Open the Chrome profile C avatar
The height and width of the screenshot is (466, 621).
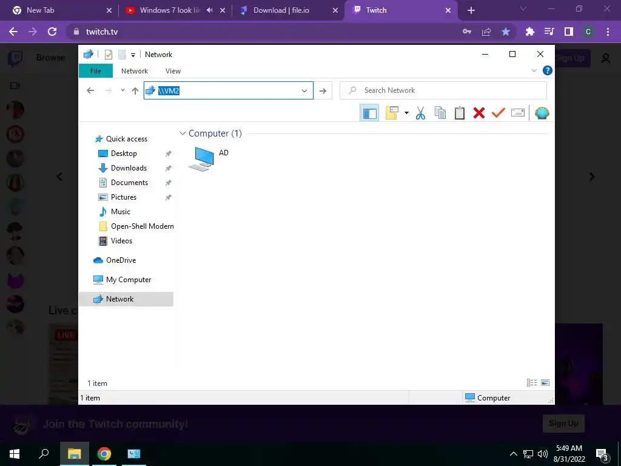click(x=588, y=32)
